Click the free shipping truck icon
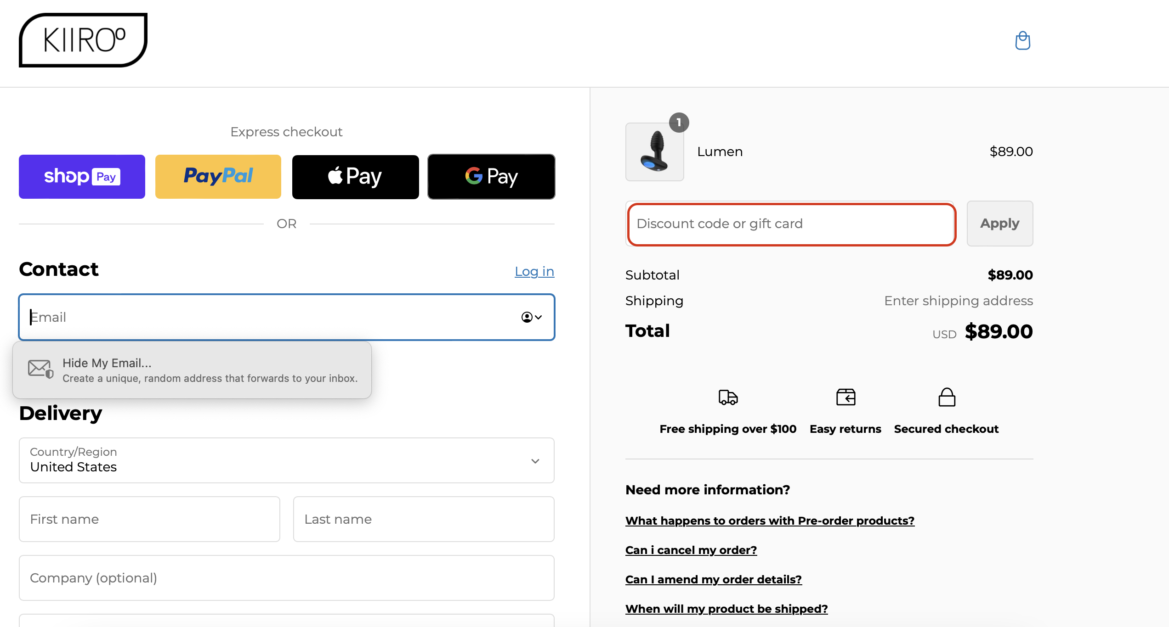This screenshot has width=1169, height=627. coord(727,397)
